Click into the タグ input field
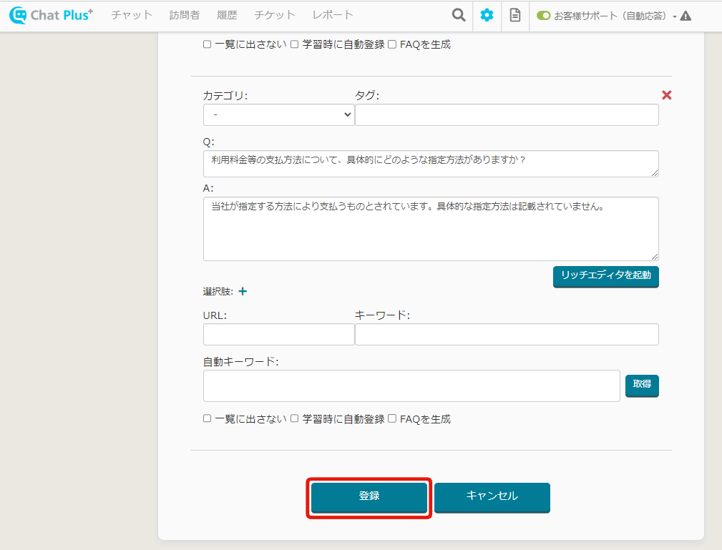Screen dimensions: 722x550 (x=506, y=114)
